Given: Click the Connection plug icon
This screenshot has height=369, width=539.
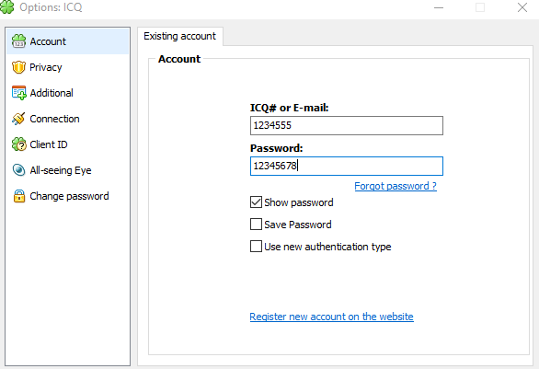Looking at the screenshot, I should pyautogui.click(x=18, y=119).
